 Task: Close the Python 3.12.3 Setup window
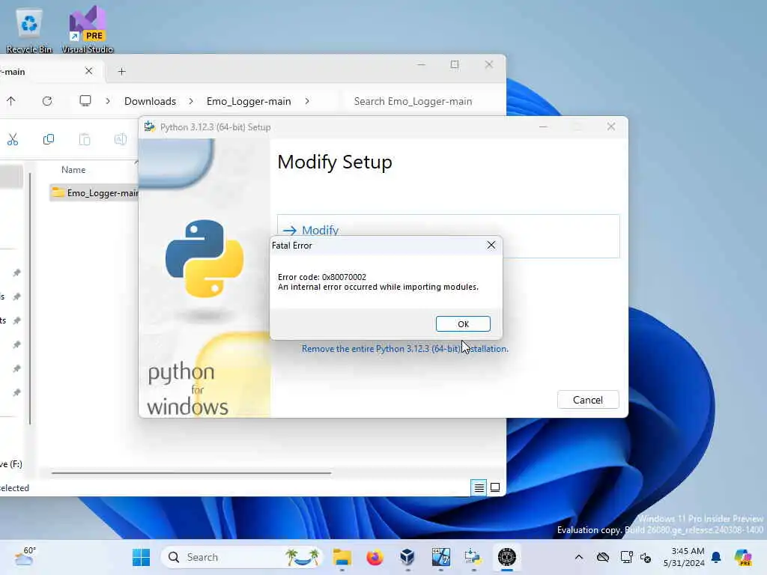coord(611,127)
